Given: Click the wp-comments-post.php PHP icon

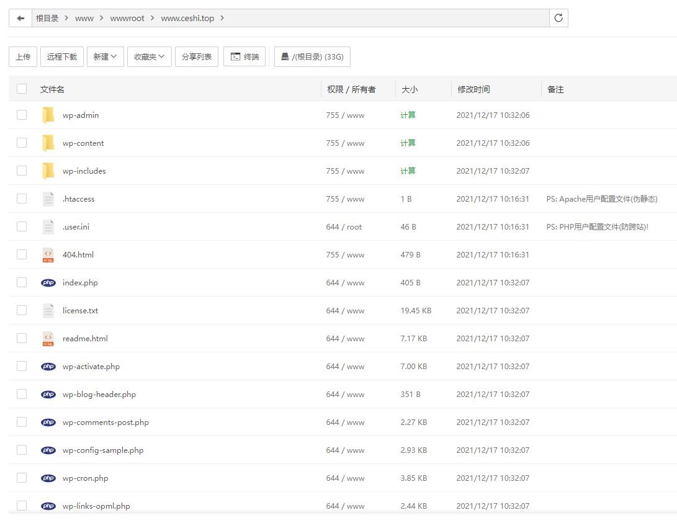Looking at the screenshot, I should pos(48,422).
